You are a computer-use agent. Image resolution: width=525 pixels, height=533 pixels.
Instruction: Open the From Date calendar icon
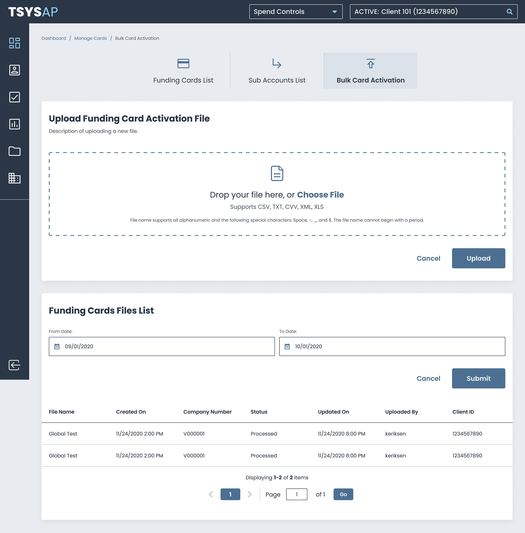[x=57, y=347]
